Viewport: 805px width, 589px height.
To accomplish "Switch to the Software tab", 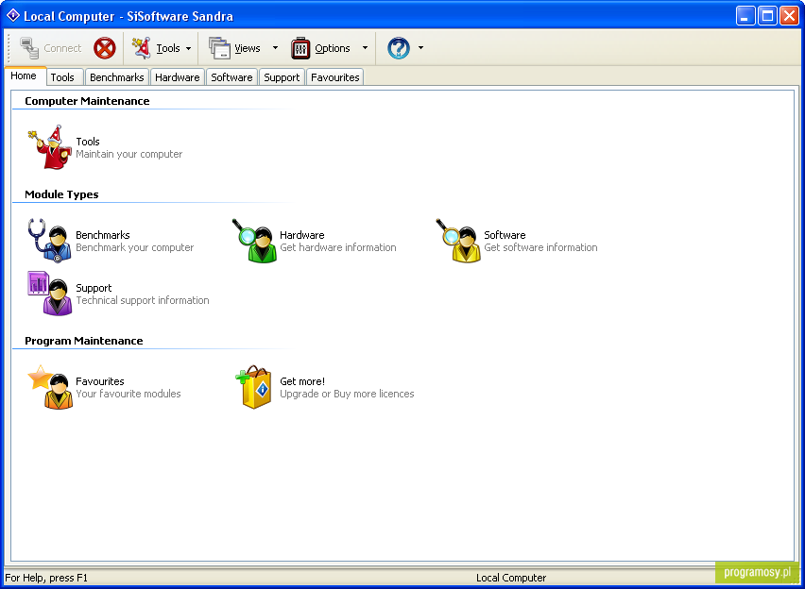I will click(231, 77).
